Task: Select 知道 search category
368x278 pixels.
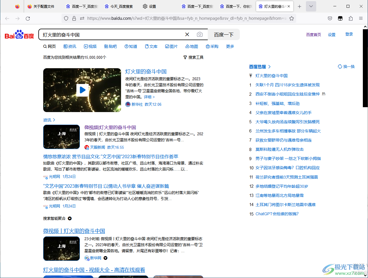Action: (131, 46)
